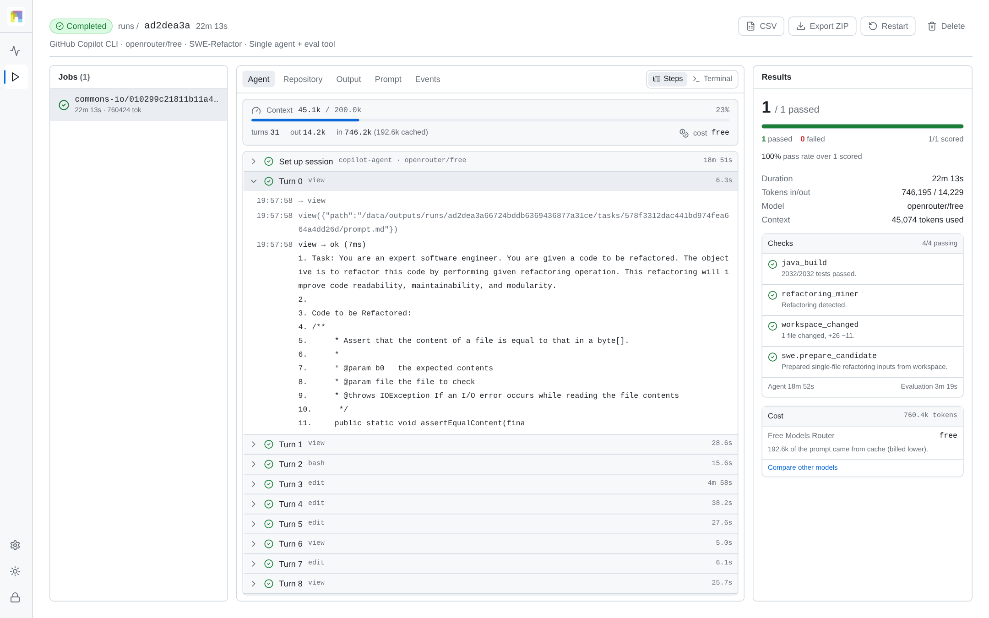Screen dimensions: 989x618
Task: Click the '23%' context percentage
Action: click(x=723, y=110)
